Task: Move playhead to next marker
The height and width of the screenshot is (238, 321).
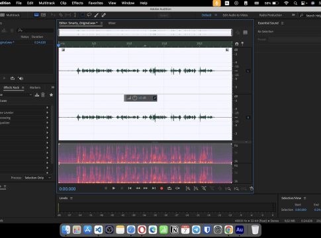Action: 154,188
